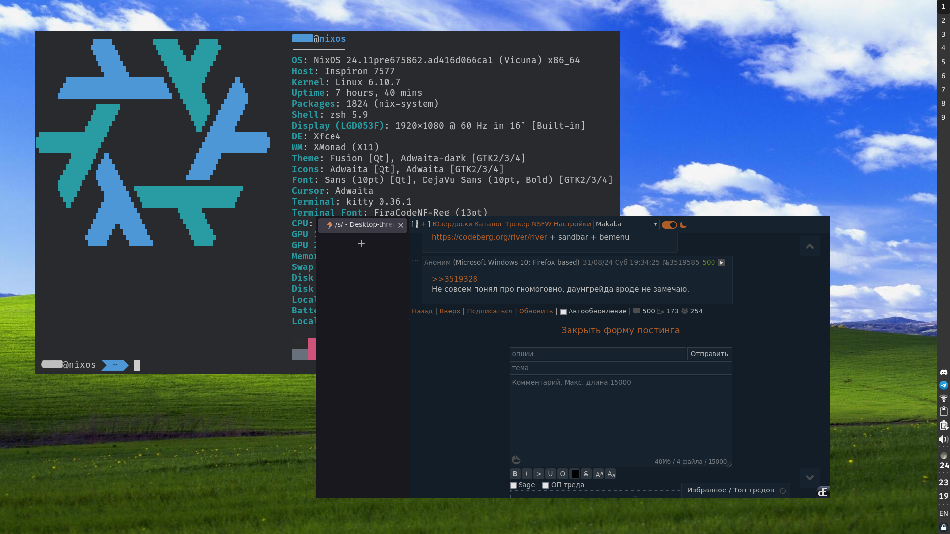
Task: Check the Sage checkbox
Action: tap(513, 485)
